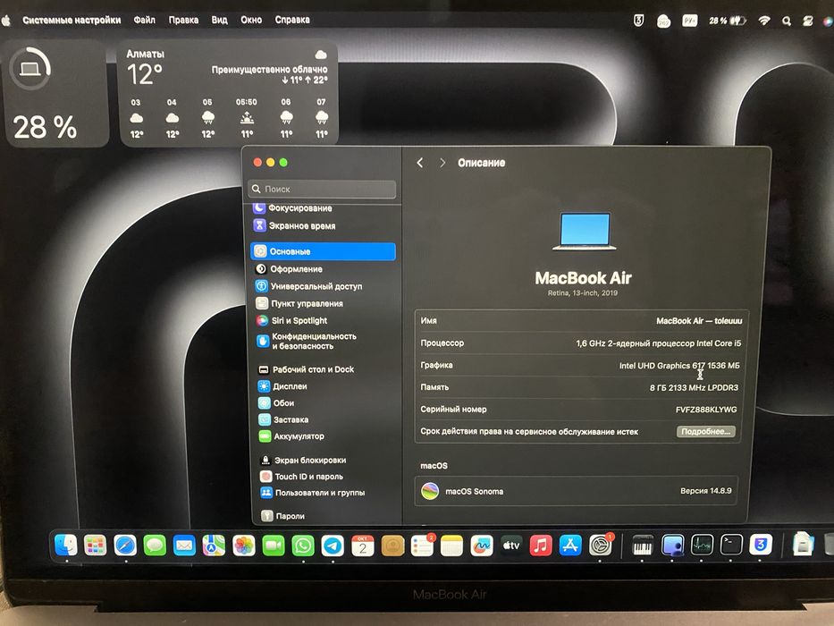
Task: Click serial number FVFZ888KLYWG
Action: pos(706,410)
